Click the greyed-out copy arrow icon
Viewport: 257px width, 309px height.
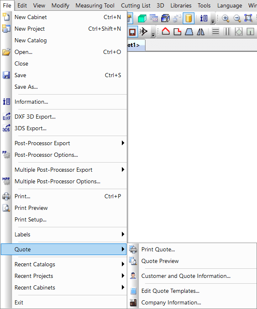[177, 18]
